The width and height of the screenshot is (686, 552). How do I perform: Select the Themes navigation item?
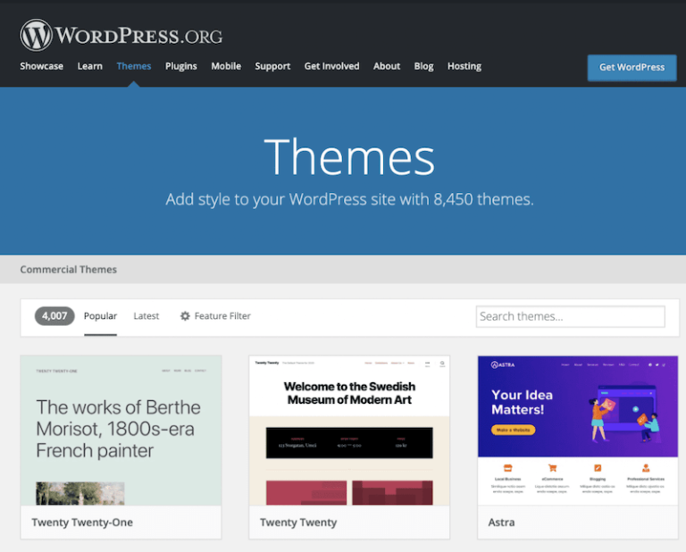(x=134, y=66)
